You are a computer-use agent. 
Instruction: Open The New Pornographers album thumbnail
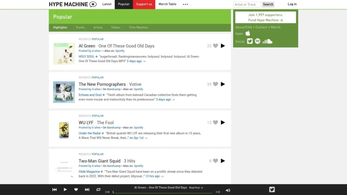64,92
